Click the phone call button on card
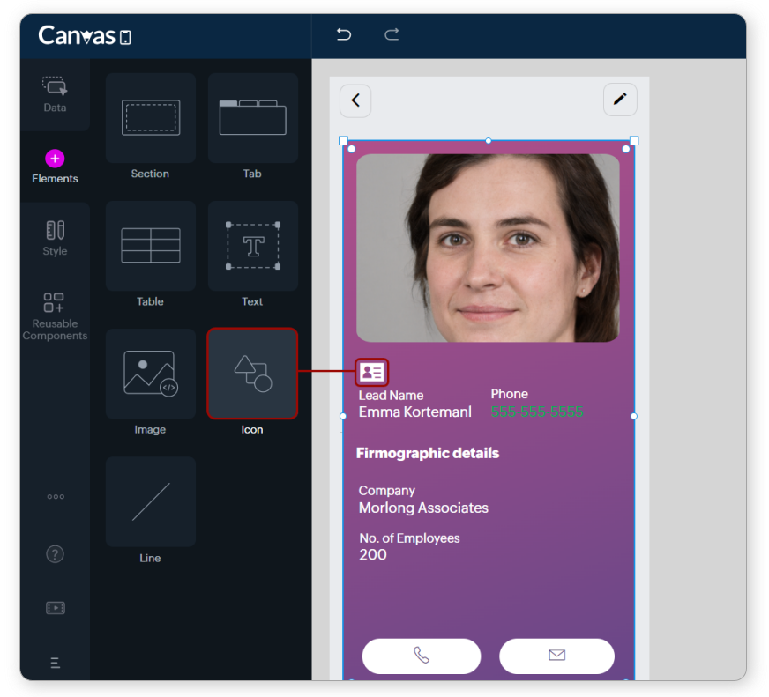The image size is (769, 697). click(422, 656)
